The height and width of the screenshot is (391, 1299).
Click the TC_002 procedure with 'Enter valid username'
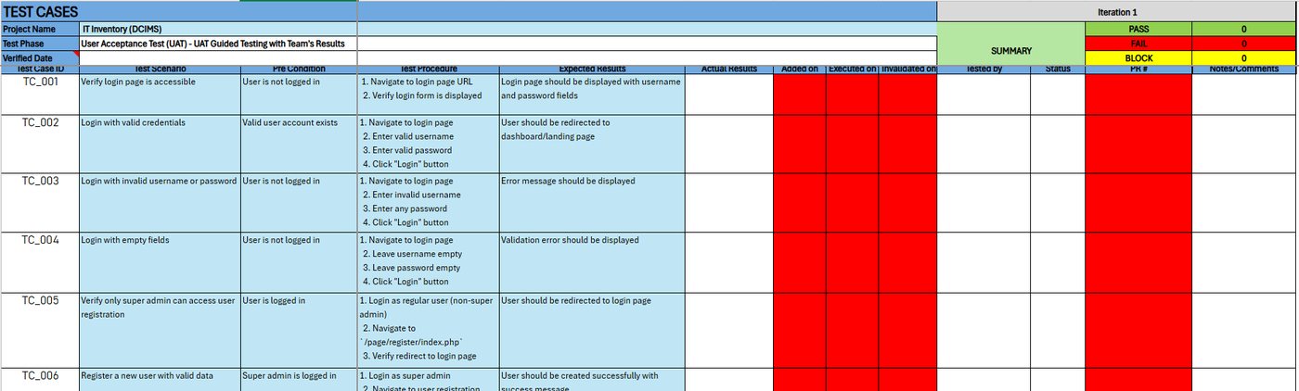428,144
